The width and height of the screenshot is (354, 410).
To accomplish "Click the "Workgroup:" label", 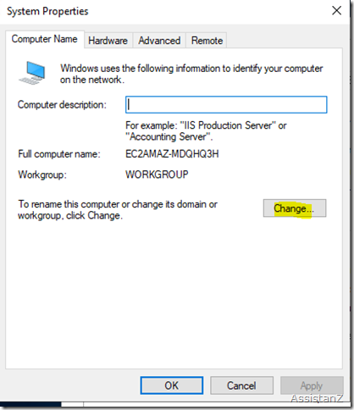I will point(42,175).
